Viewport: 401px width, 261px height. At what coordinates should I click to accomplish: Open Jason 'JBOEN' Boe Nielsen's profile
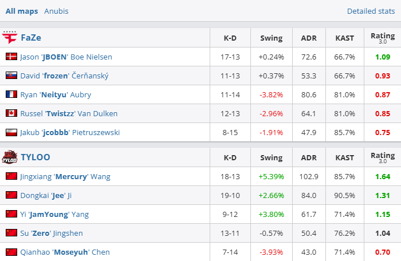point(66,57)
